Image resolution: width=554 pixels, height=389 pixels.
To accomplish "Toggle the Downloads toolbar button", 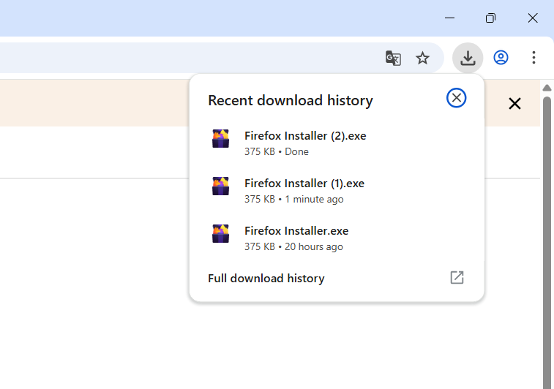I will 468,58.
